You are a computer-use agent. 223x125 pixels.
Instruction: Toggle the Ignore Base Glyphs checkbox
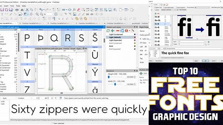point(164,8)
